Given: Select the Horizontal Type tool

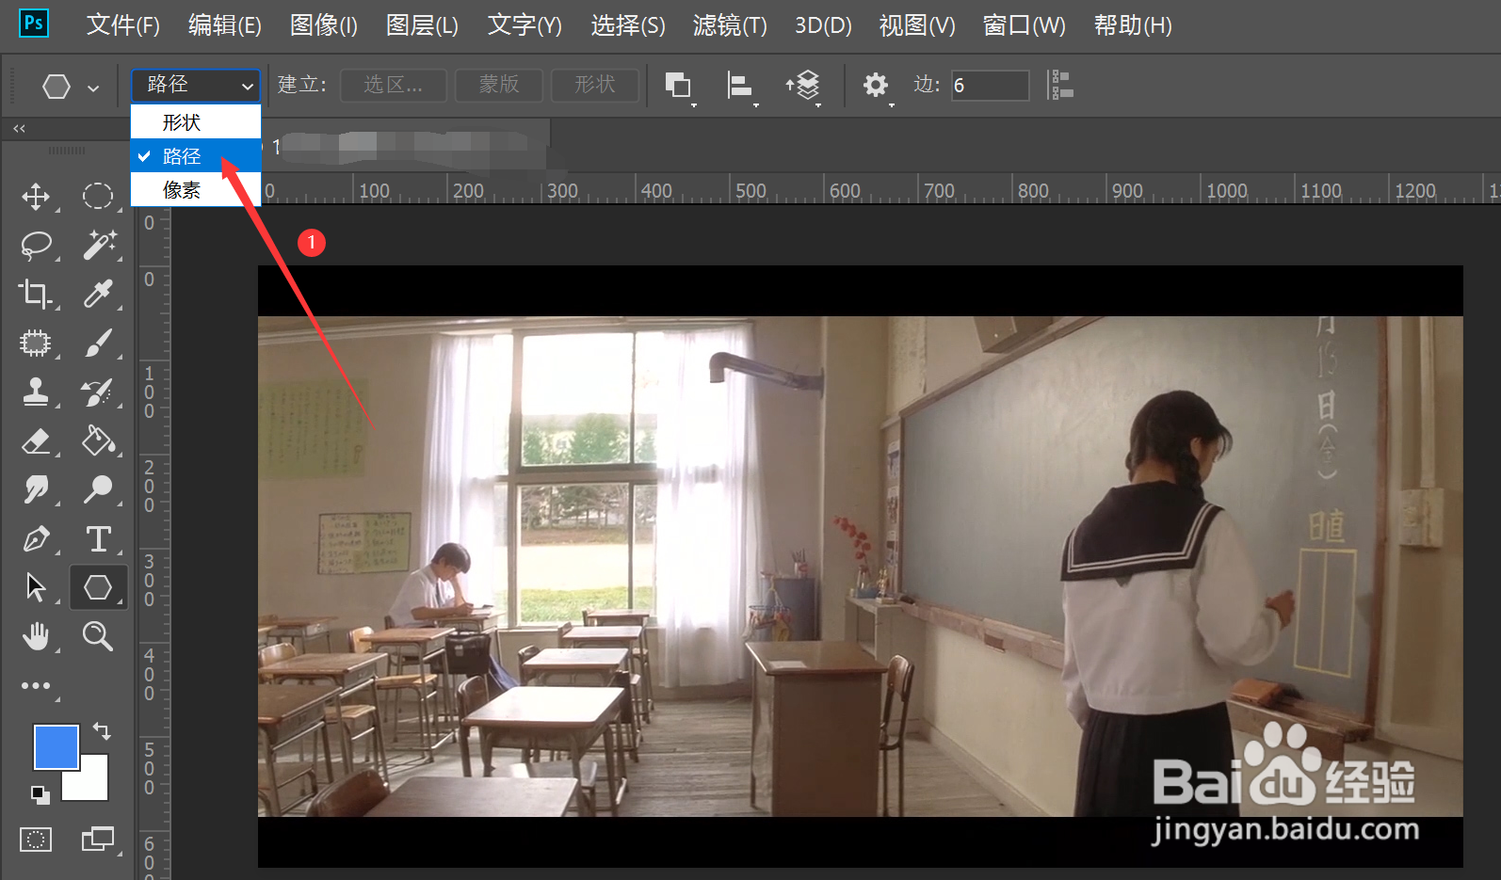Looking at the screenshot, I should point(98,538).
